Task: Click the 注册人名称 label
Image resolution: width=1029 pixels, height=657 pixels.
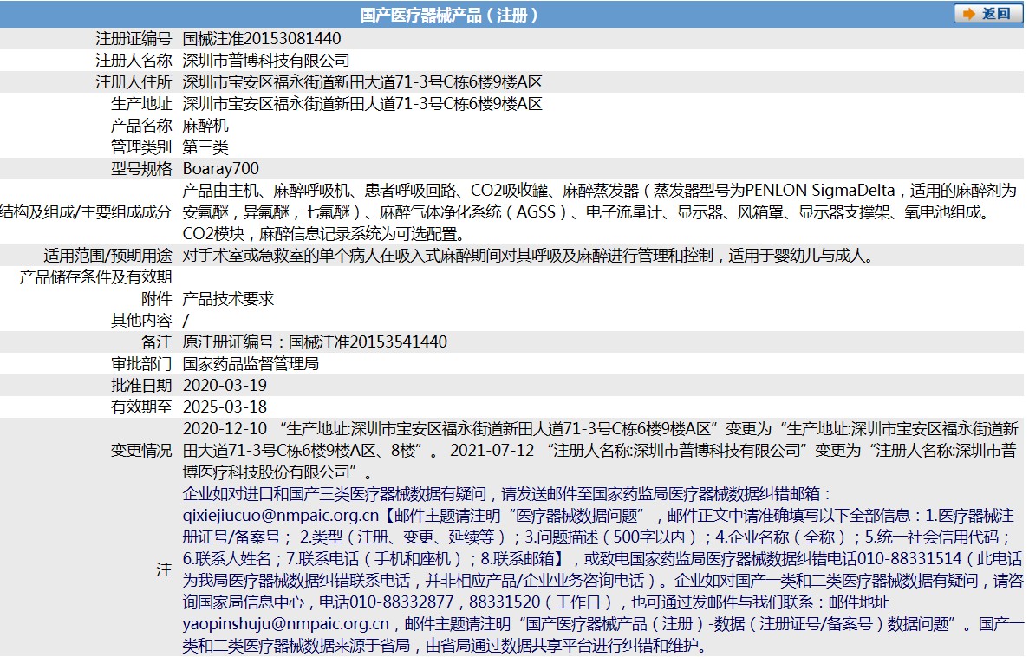Action: pyautogui.click(x=134, y=61)
